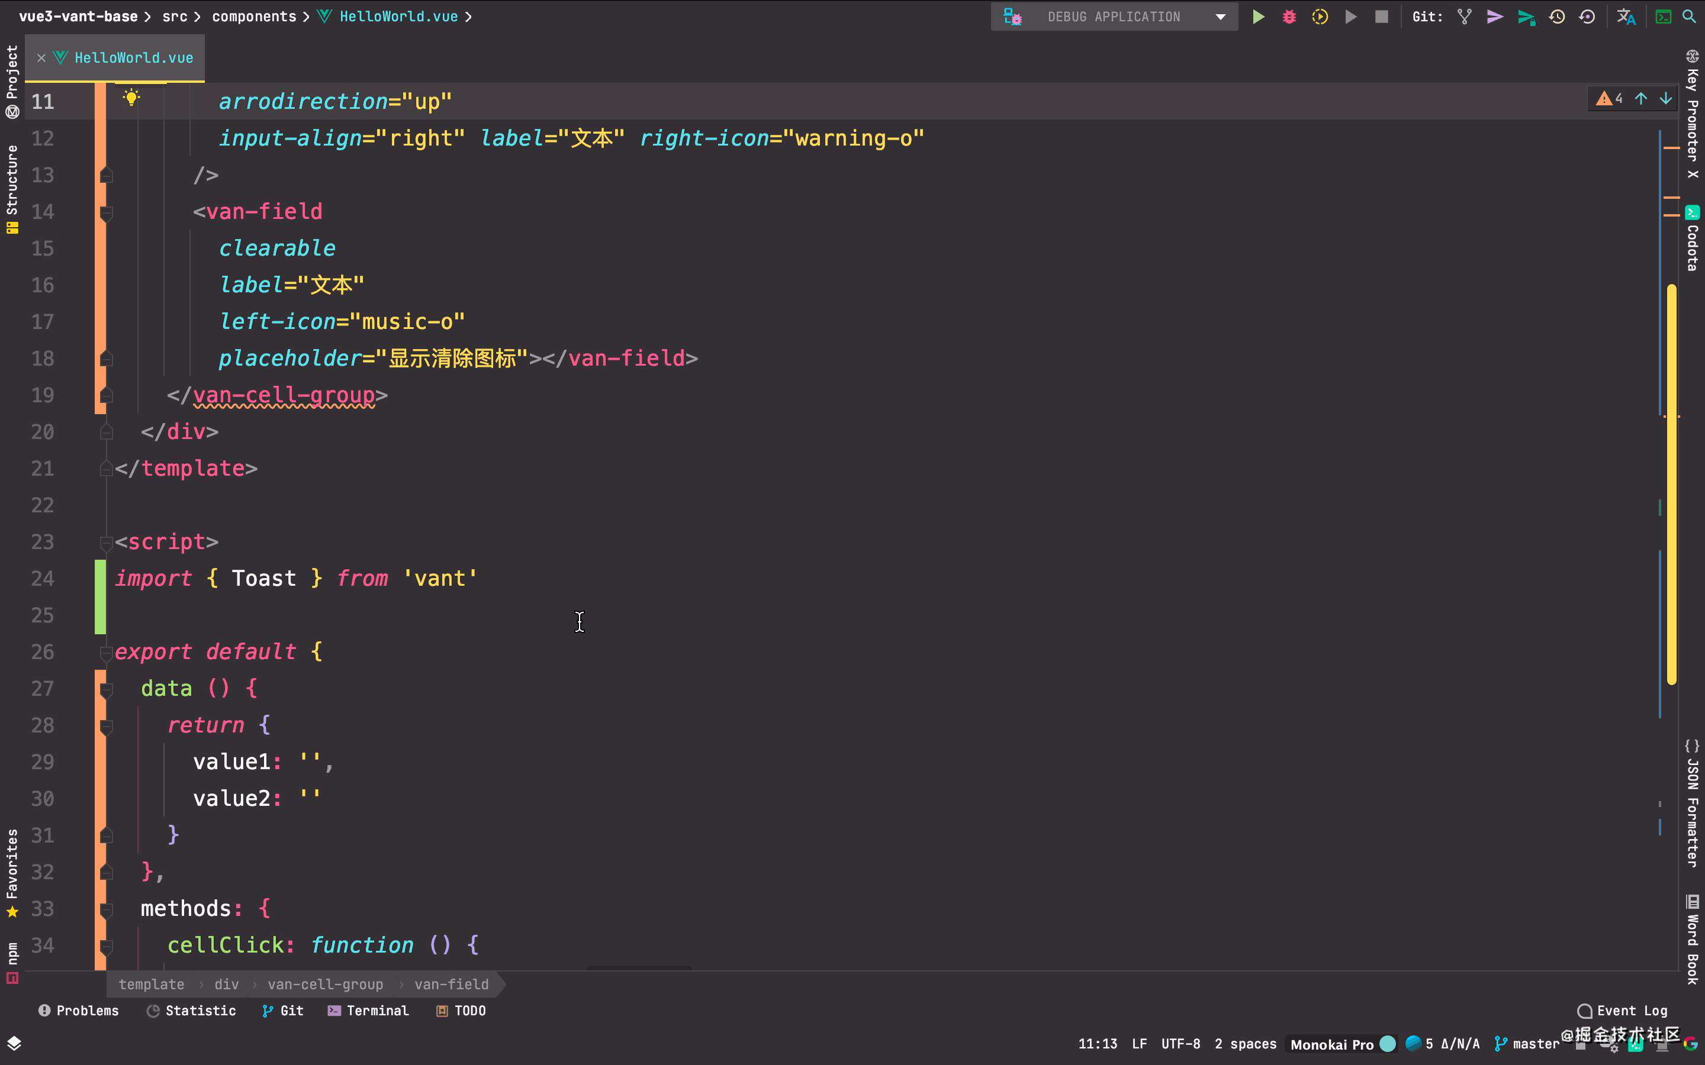Image resolution: width=1705 pixels, height=1065 pixels.
Task: Update project via Git branch icon
Action: (x=1465, y=17)
